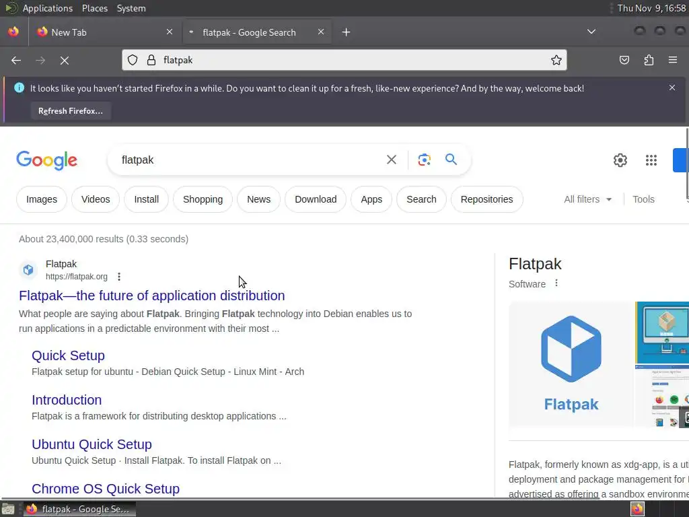This screenshot has height=517, width=689.
Task: Open more options for Flatpak Software panel
Action: click(556, 283)
